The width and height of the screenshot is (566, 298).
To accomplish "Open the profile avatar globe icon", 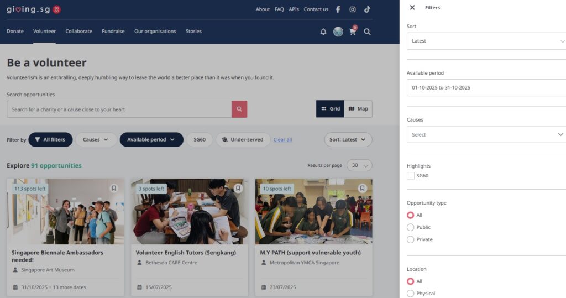I will (x=338, y=32).
